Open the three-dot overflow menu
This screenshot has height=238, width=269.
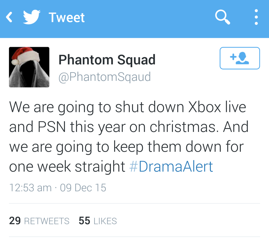[256, 17]
